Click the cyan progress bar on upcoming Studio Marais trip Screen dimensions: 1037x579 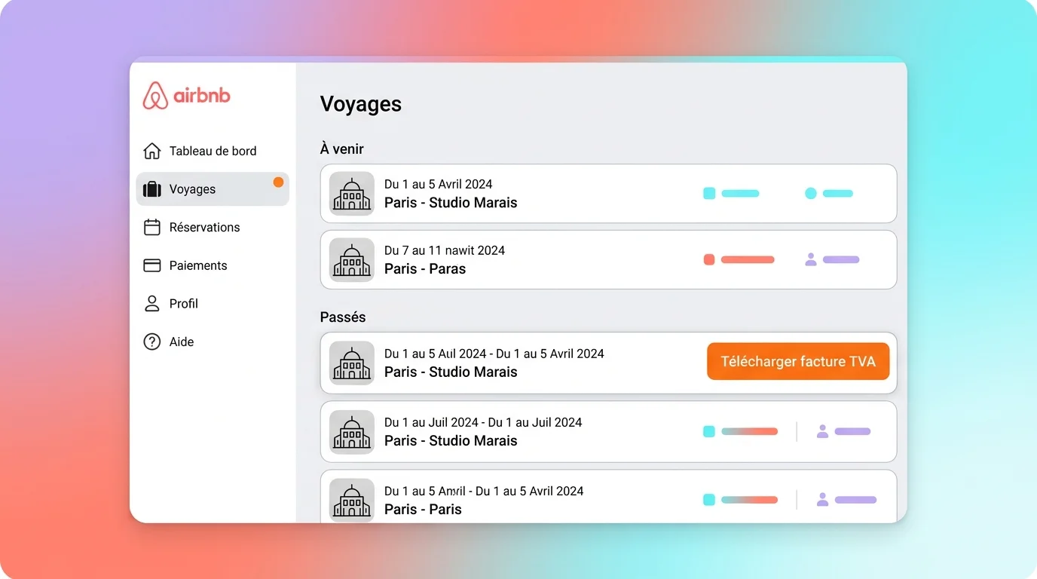click(x=739, y=193)
